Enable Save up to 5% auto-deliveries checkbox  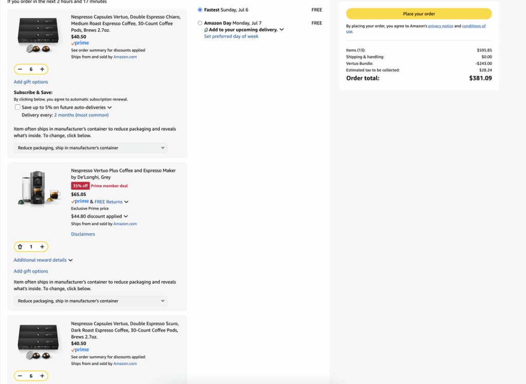click(x=17, y=107)
